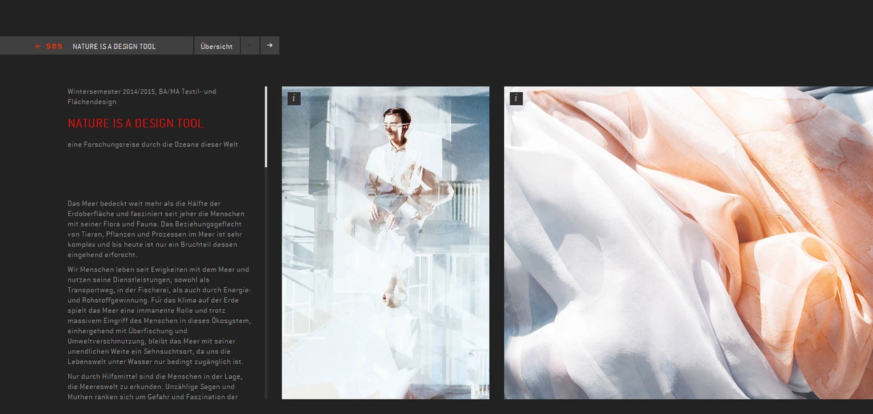The height and width of the screenshot is (414, 873).
Task: Open info icon on the fabric image
Action: tap(516, 98)
